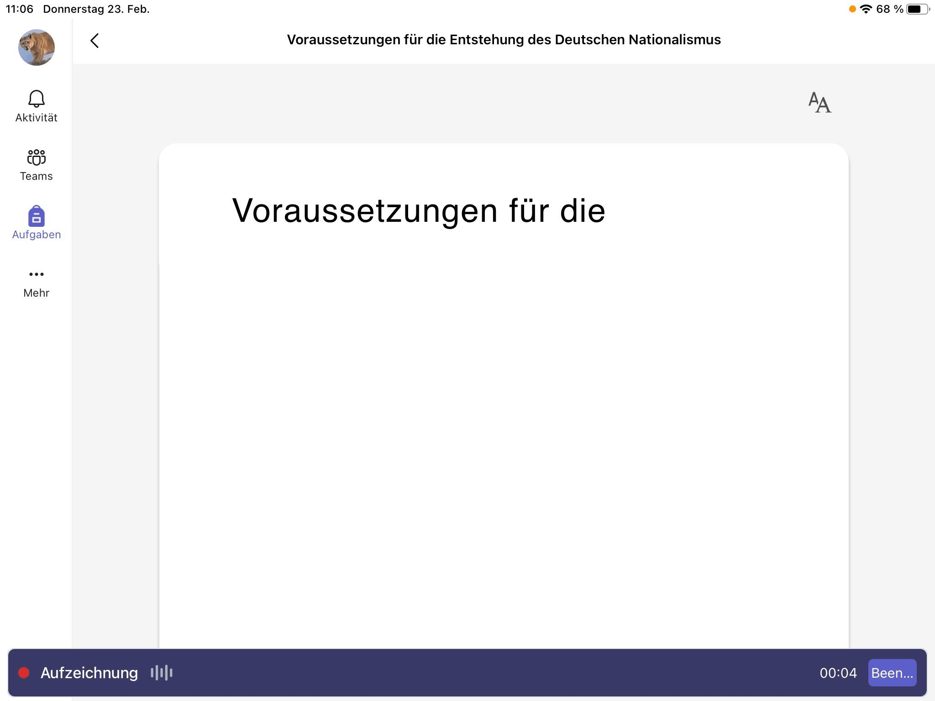Tap the Aufzeichnung label
Viewport: 935px width, 701px height.
(x=89, y=673)
